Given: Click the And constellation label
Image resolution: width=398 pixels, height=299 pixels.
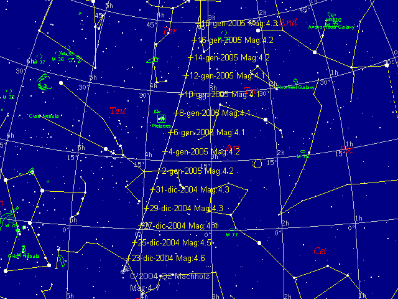Looking at the screenshot, I should [288, 23].
